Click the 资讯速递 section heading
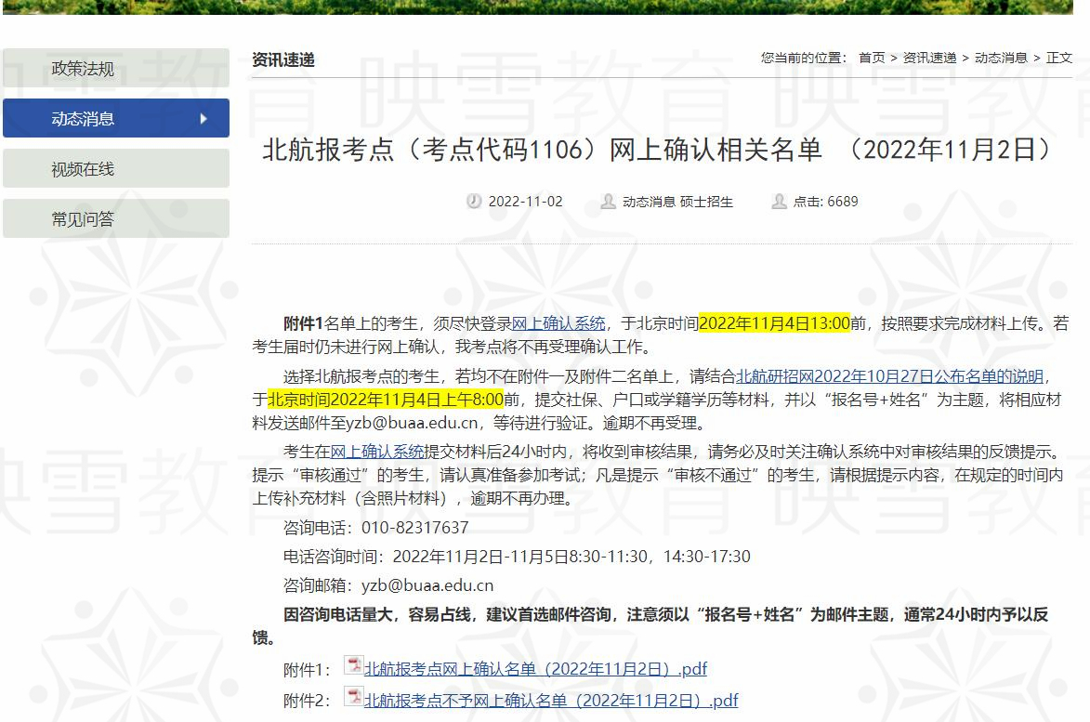This screenshot has height=722, width=1090. tap(282, 59)
